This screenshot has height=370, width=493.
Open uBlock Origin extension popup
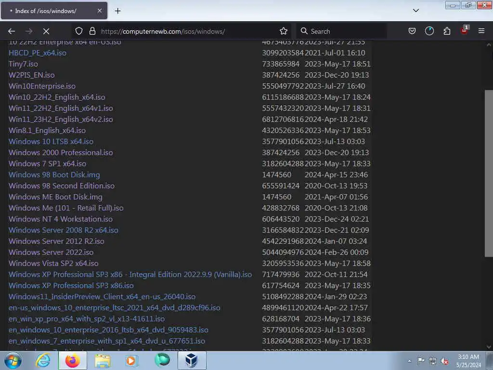465,30
